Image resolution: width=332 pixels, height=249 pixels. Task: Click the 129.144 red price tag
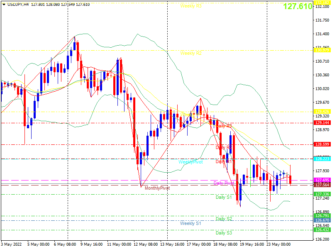click(x=322, y=123)
